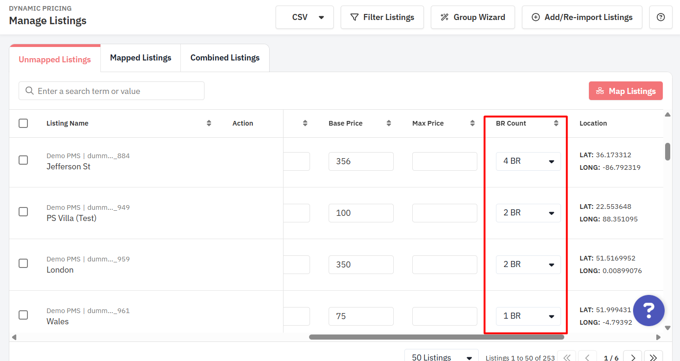Select the London listing checkbox
The height and width of the screenshot is (361, 680).
(23, 263)
